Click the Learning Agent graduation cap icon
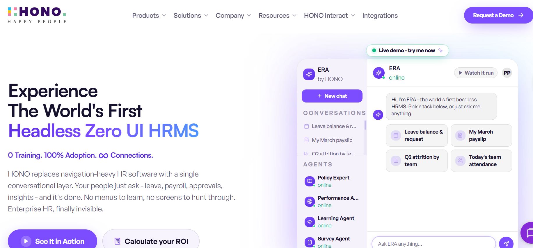 (310, 222)
